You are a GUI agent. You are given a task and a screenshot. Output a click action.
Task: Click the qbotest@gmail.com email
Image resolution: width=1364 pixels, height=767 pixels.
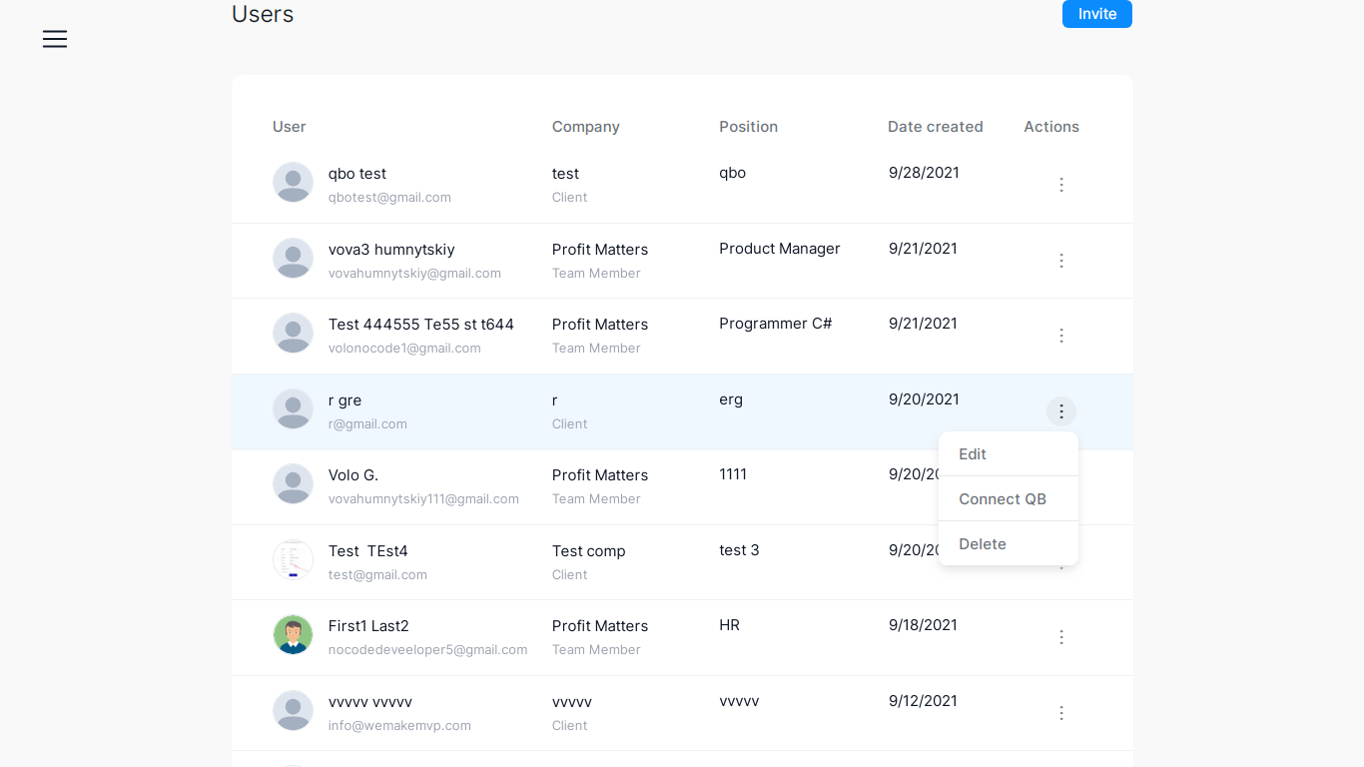389,198
